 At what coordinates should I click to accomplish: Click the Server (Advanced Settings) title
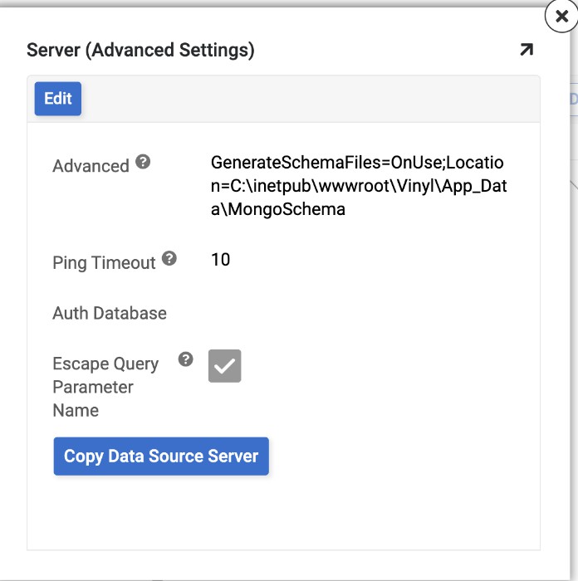[x=140, y=50]
